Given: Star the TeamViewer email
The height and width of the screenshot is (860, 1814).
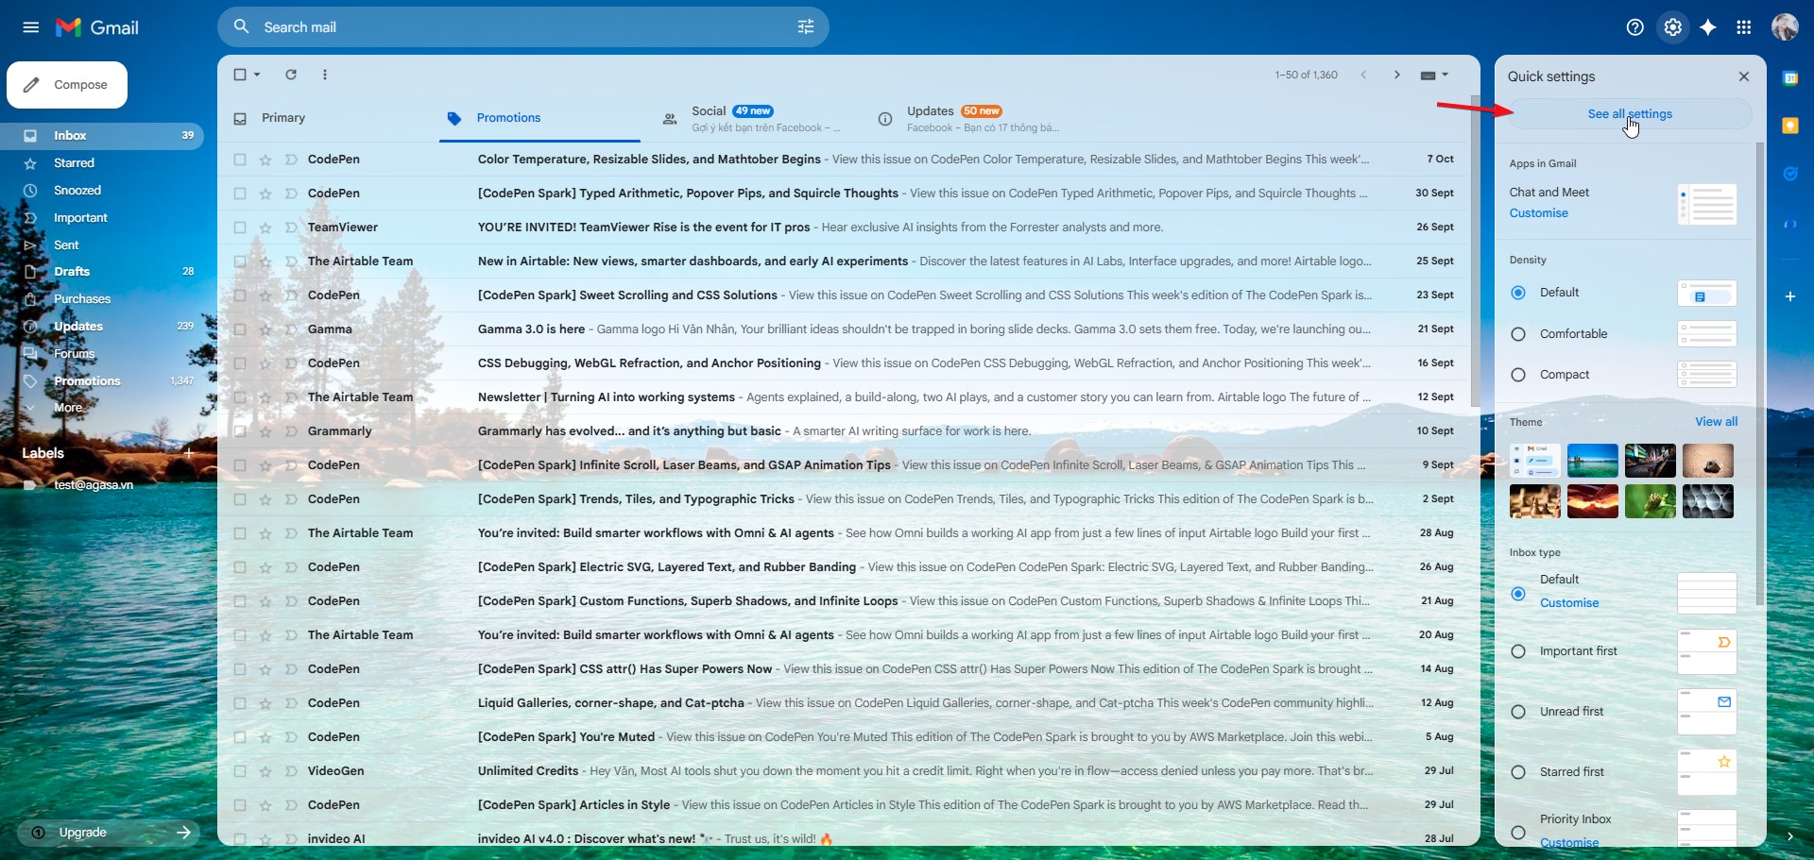Looking at the screenshot, I should [x=265, y=228].
